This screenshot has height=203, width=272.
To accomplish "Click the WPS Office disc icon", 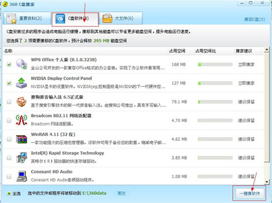I will pyautogui.click(x=21, y=64).
